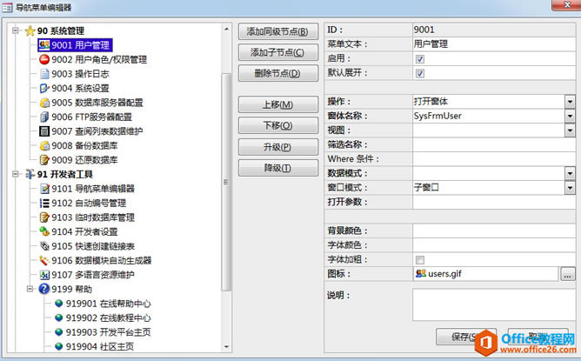Click the 保存 button

(x=466, y=337)
